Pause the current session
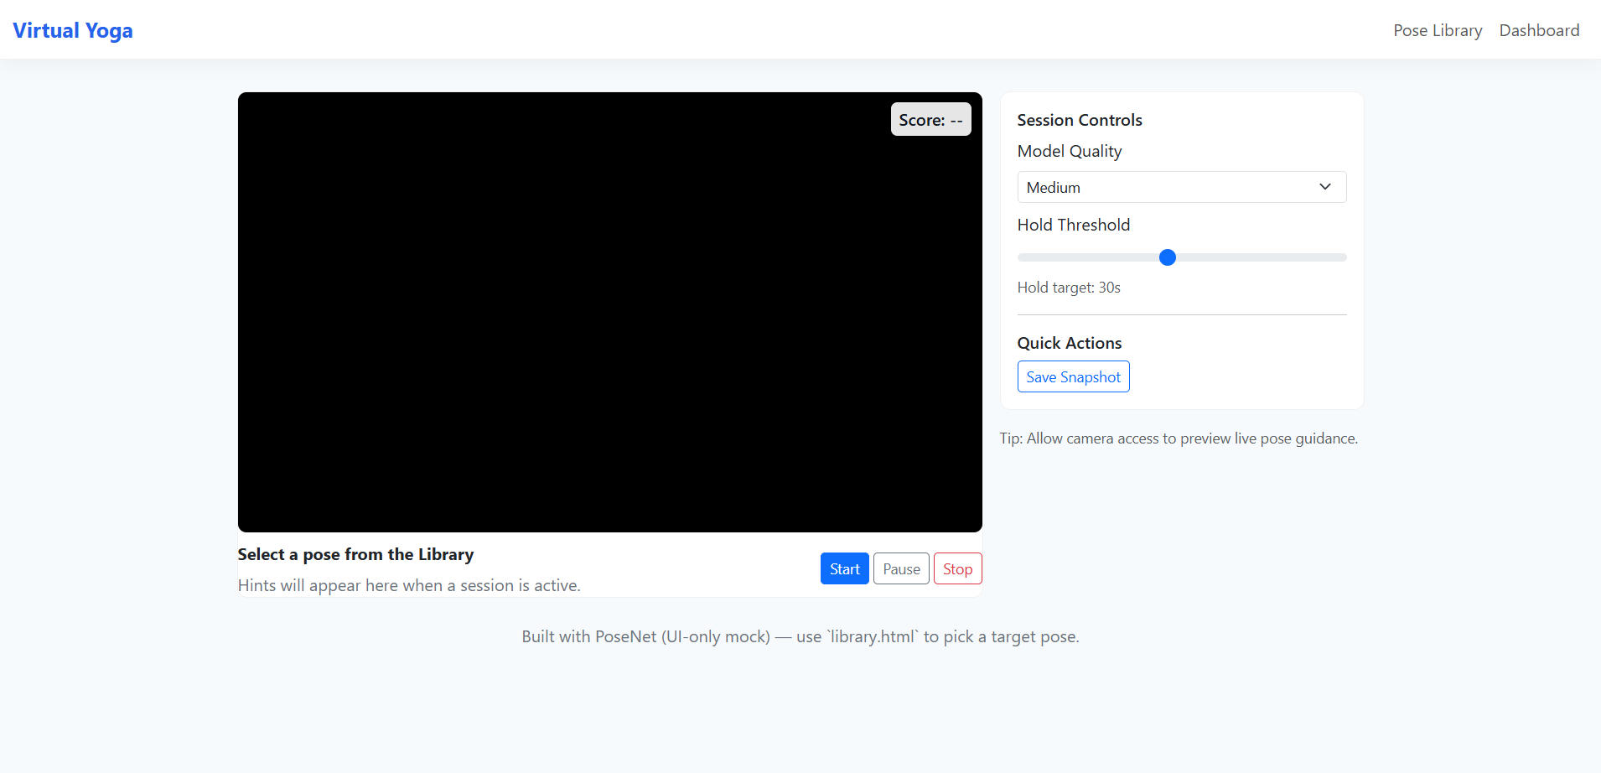This screenshot has height=773, width=1601. coord(901,568)
